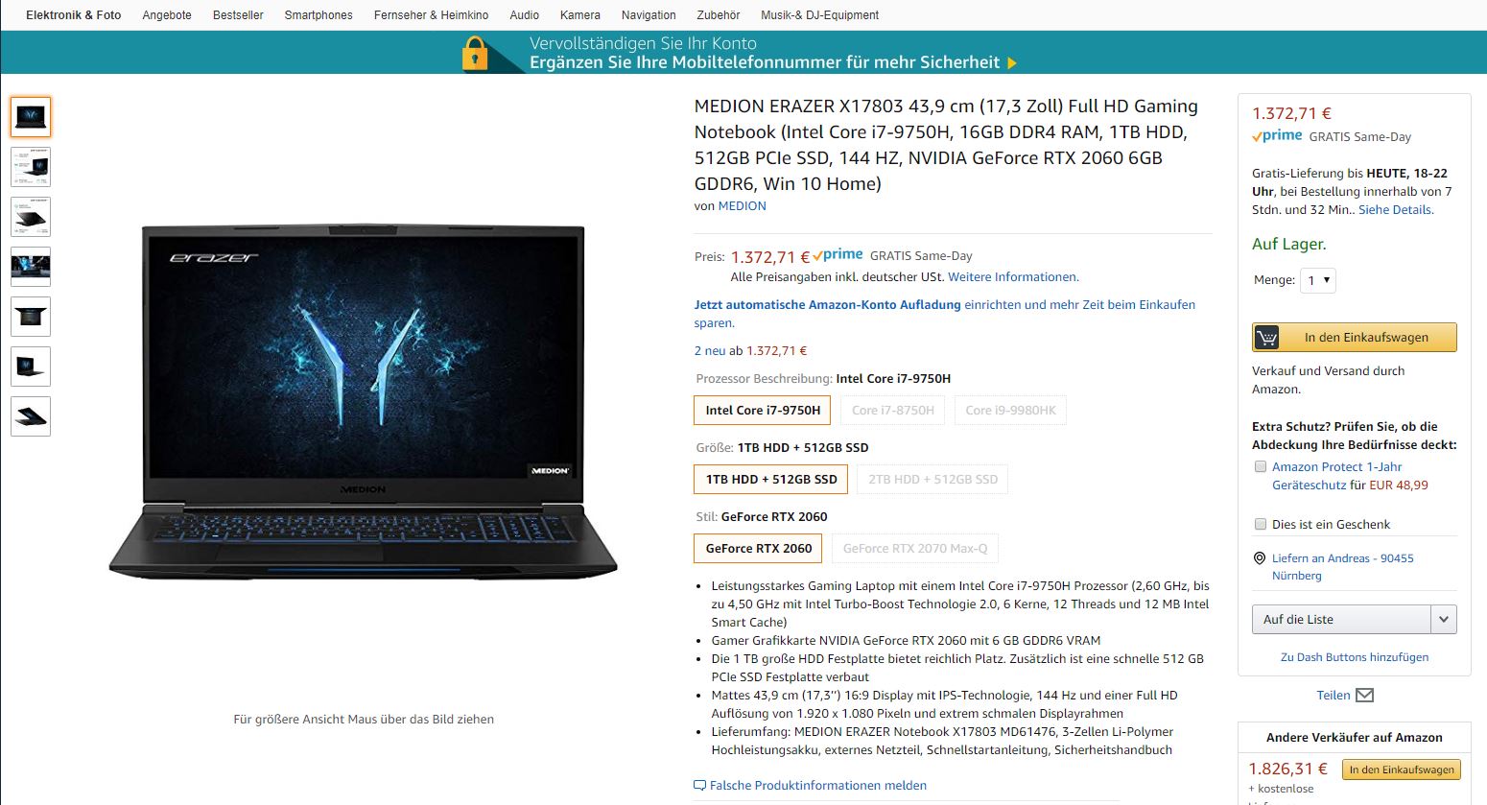This screenshot has height=805, width=1487.
Task: Select the last thumbnail showing flat laptop
Action: [x=31, y=416]
